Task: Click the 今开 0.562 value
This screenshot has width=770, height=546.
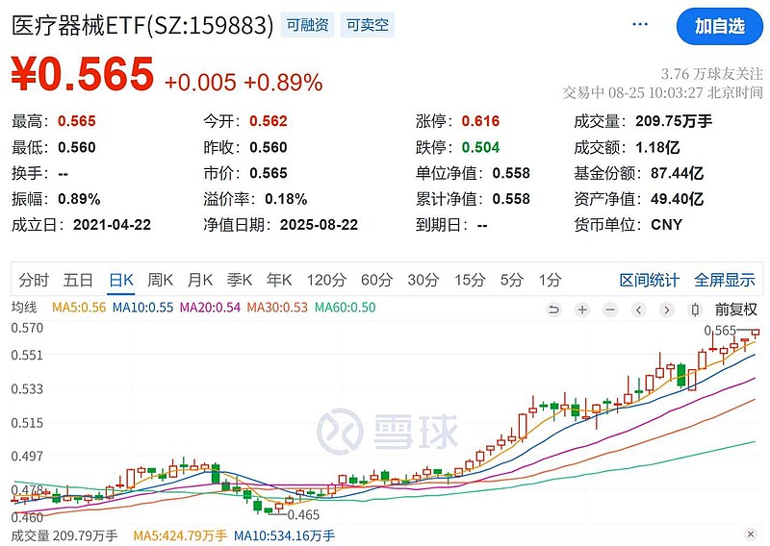Action: [x=269, y=121]
